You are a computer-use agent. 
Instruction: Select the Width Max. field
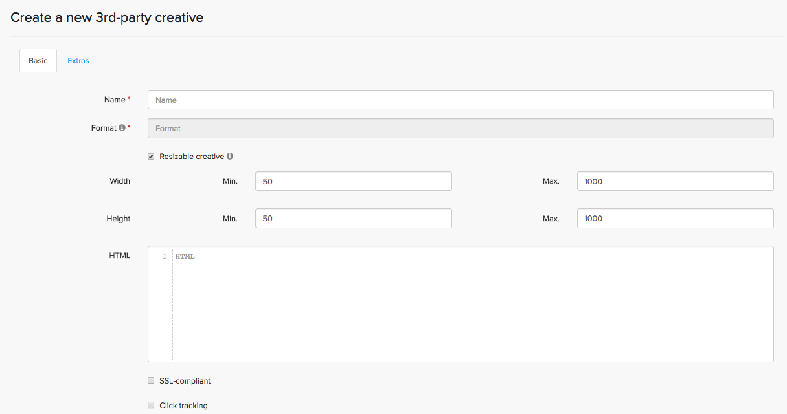(x=674, y=181)
